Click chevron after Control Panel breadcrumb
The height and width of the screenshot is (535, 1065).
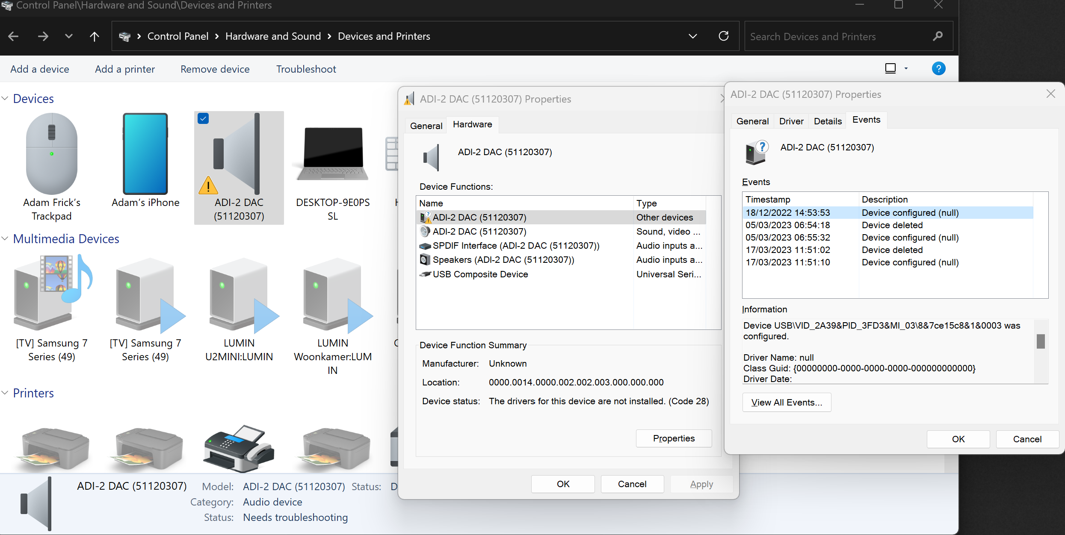217,36
